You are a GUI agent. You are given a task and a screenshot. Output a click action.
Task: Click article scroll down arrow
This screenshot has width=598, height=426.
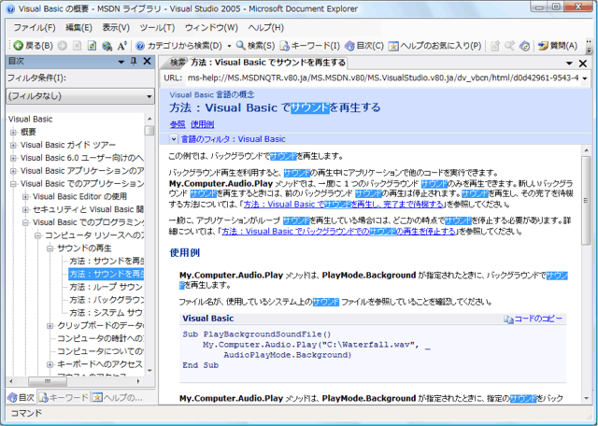click(586, 399)
